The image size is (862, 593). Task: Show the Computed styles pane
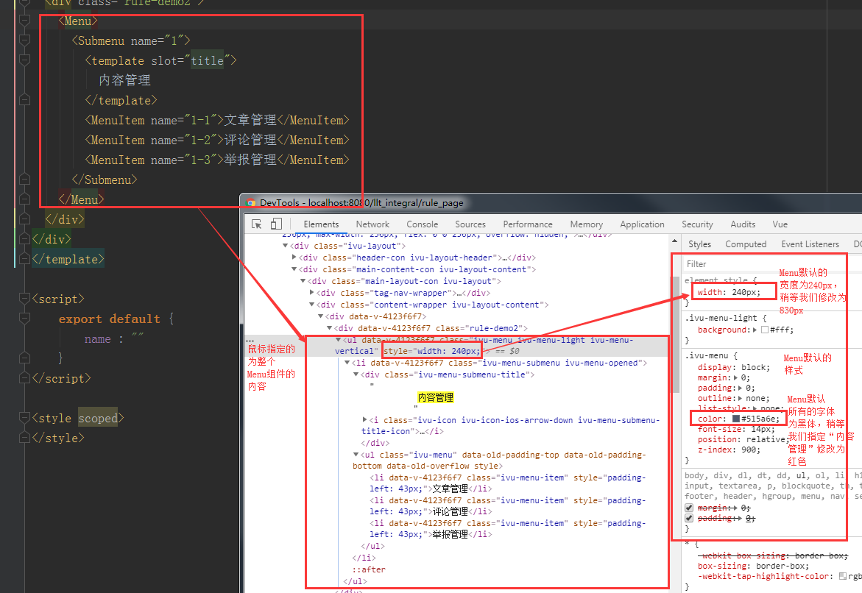point(746,244)
